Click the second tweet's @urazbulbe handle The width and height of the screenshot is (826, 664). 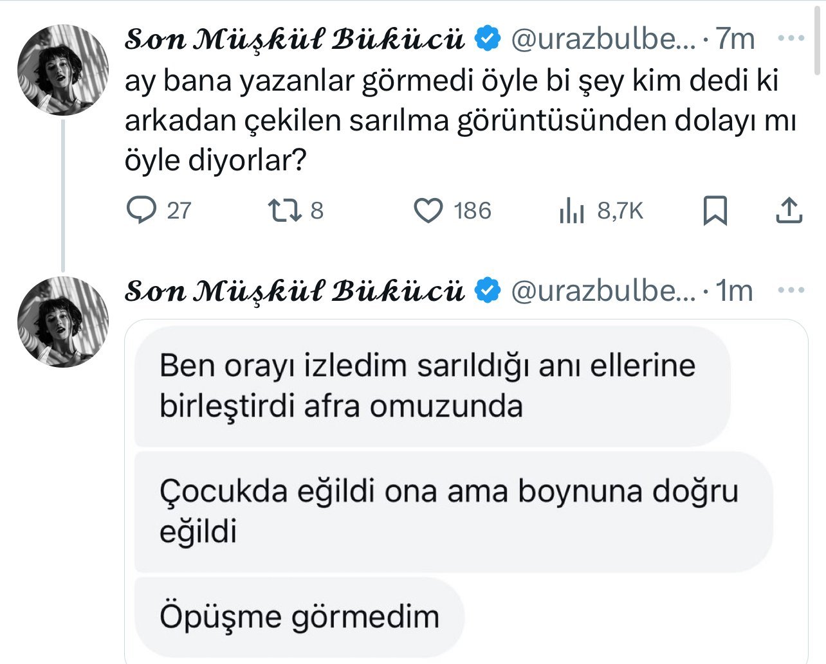(603, 291)
